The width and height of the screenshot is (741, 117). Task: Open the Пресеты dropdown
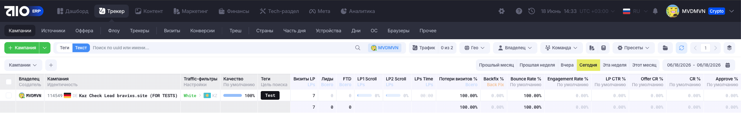(x=633, y=48)
